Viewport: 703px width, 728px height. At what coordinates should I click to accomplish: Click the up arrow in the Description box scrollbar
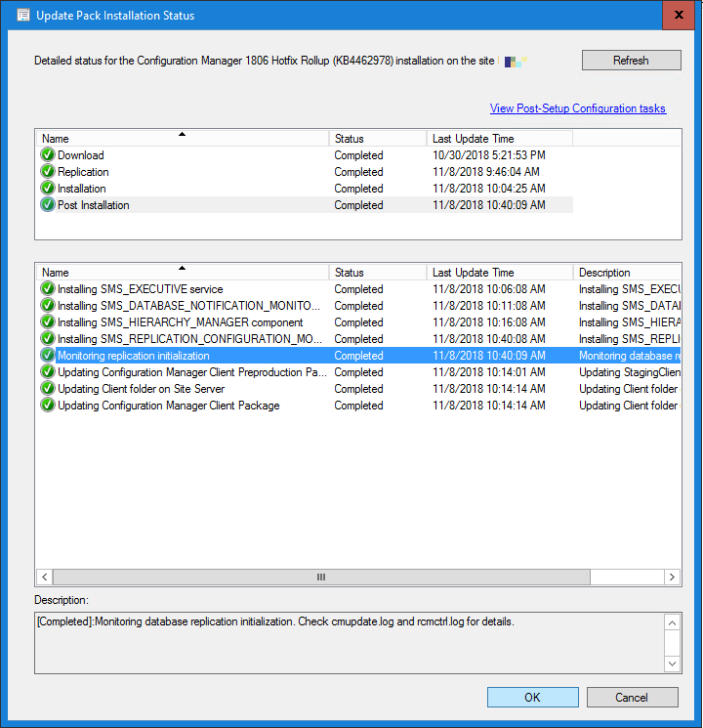(672, 623)
